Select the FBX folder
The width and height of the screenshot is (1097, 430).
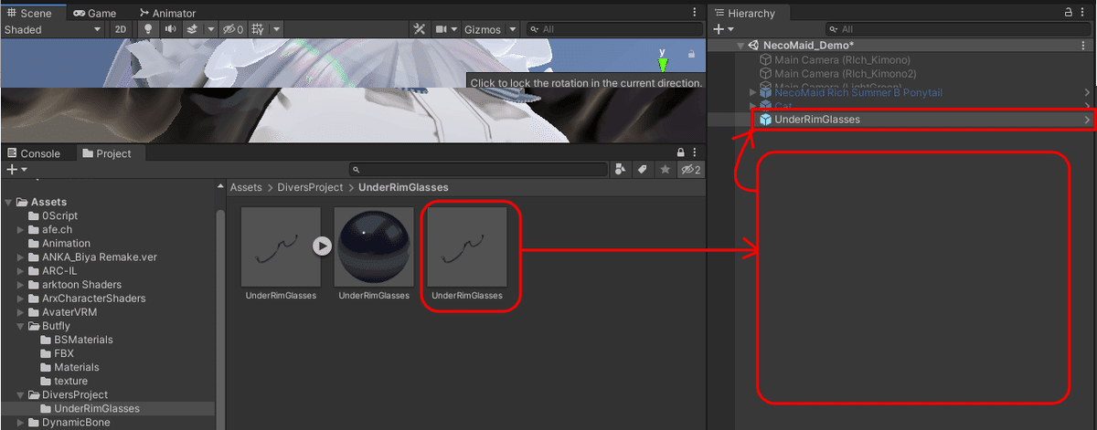[64, 353]
